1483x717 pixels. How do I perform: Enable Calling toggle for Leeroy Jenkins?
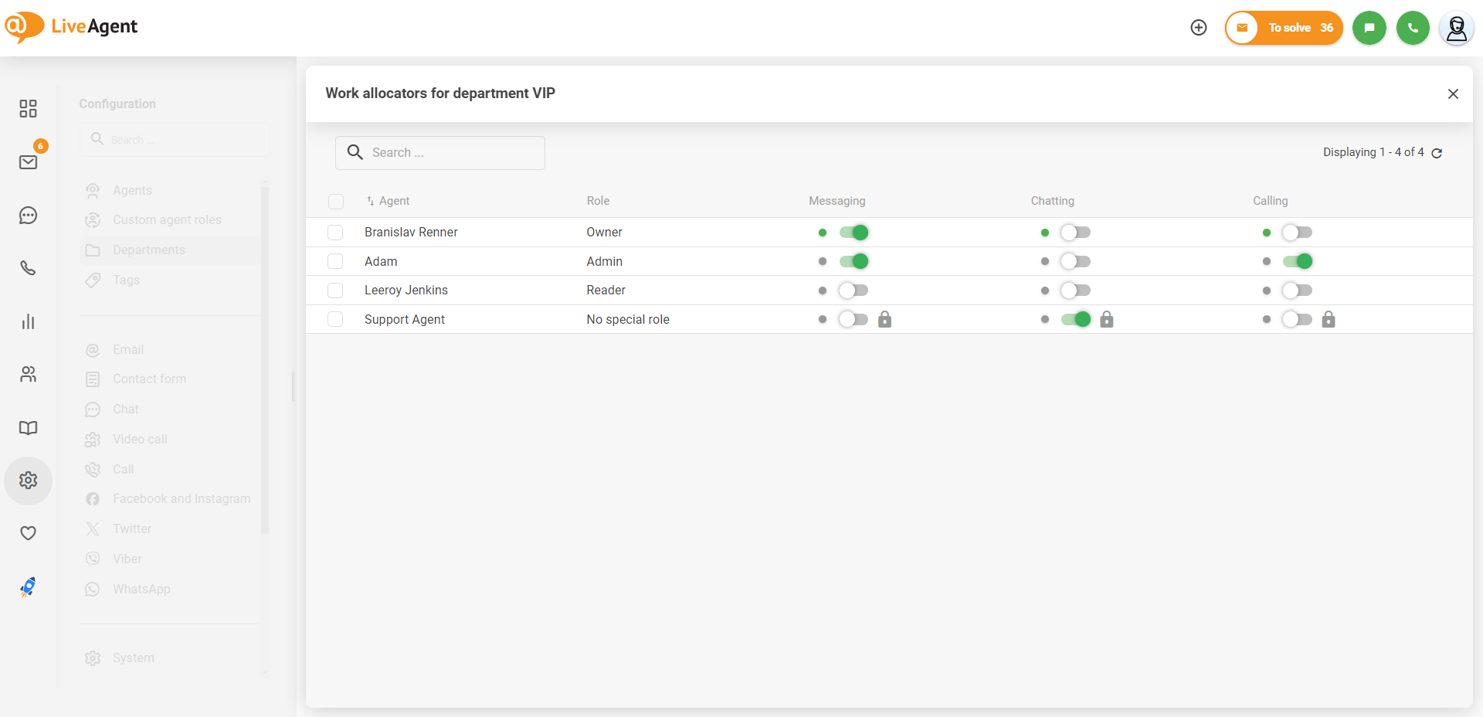coord(1297,291)
